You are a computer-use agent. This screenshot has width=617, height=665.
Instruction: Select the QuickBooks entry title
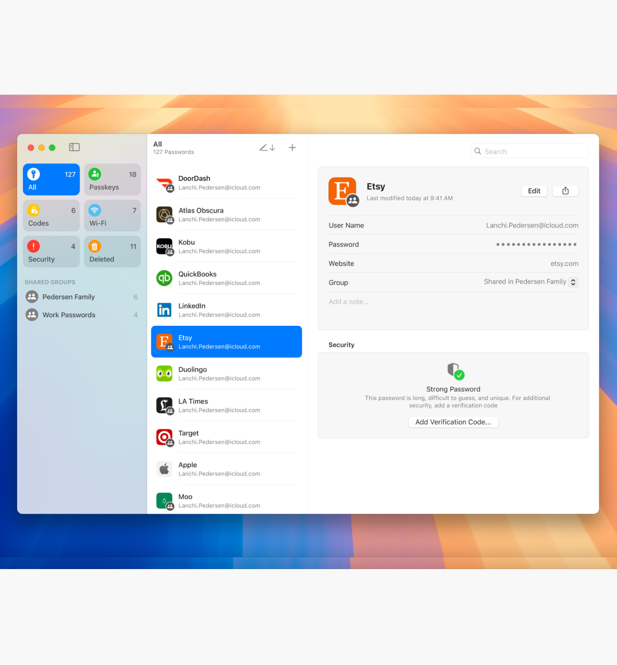(x=197, y=274)
